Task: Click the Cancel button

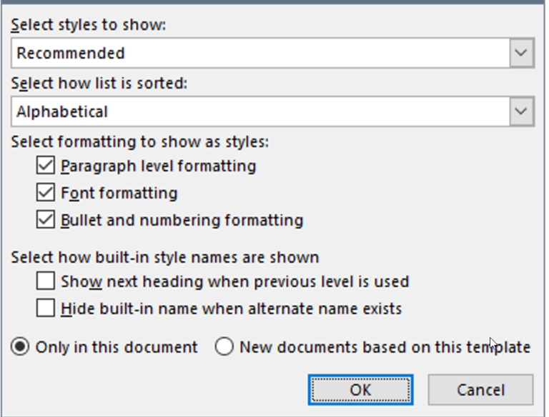Action: pyautogui.click(x=480, y=390)
